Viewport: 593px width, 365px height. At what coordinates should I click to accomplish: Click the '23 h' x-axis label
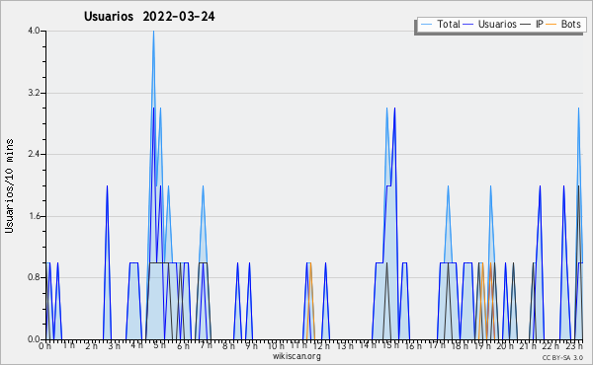[x=575, y=345]
